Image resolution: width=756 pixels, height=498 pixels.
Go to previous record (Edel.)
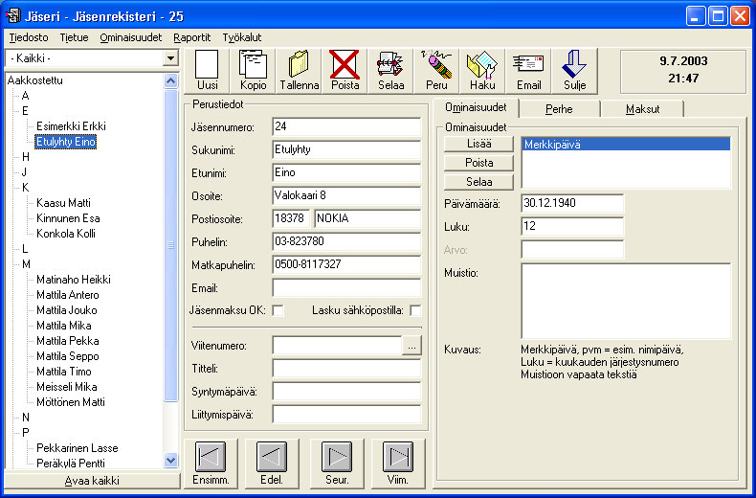[x=272, y=464]
